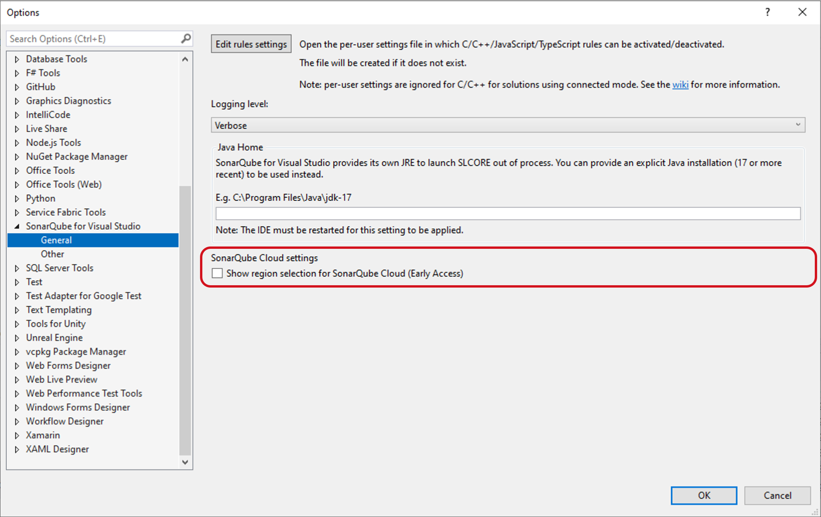
Task: Select Other under SonarQube for Visual Studio
Action: pos(53,254)
